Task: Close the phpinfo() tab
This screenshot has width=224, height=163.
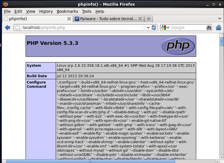Action: point(69,19)
